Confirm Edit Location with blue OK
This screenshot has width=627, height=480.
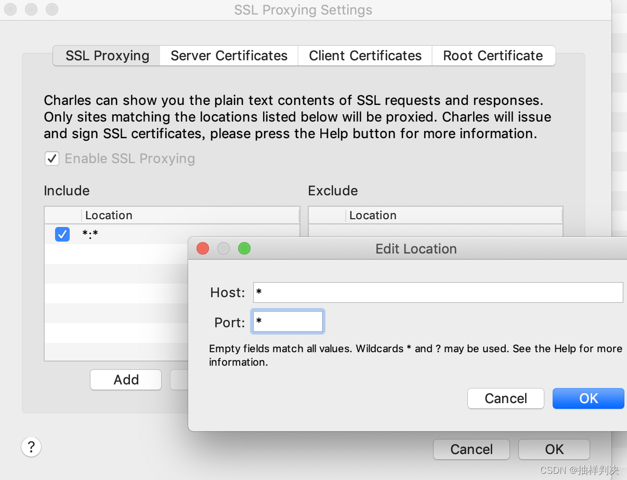point(589,398)
